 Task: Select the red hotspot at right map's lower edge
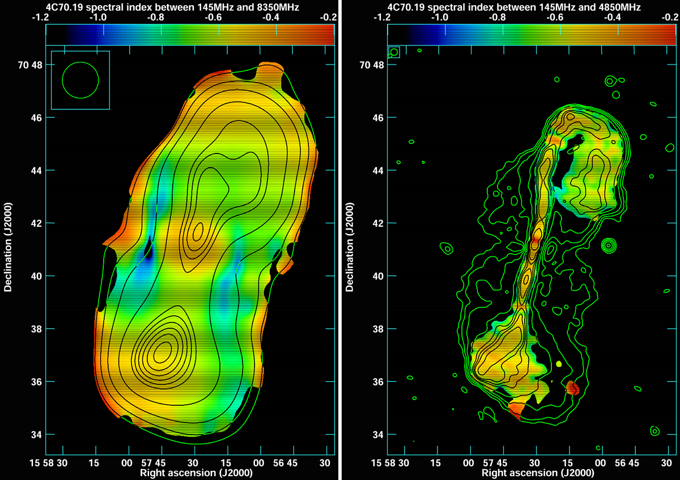tap(572, 388)
